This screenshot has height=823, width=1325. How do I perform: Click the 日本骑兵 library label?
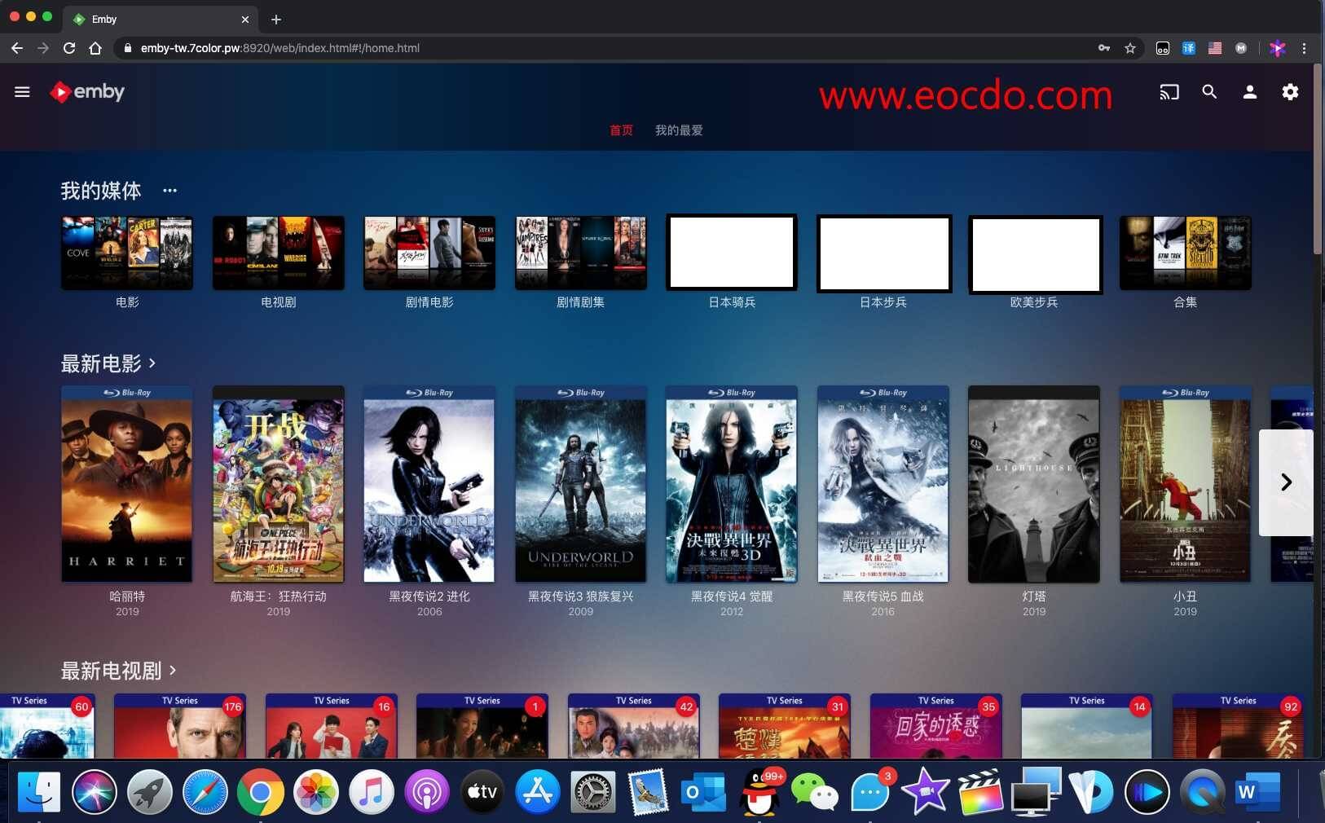pyautogui.click(x=732, y=302)
